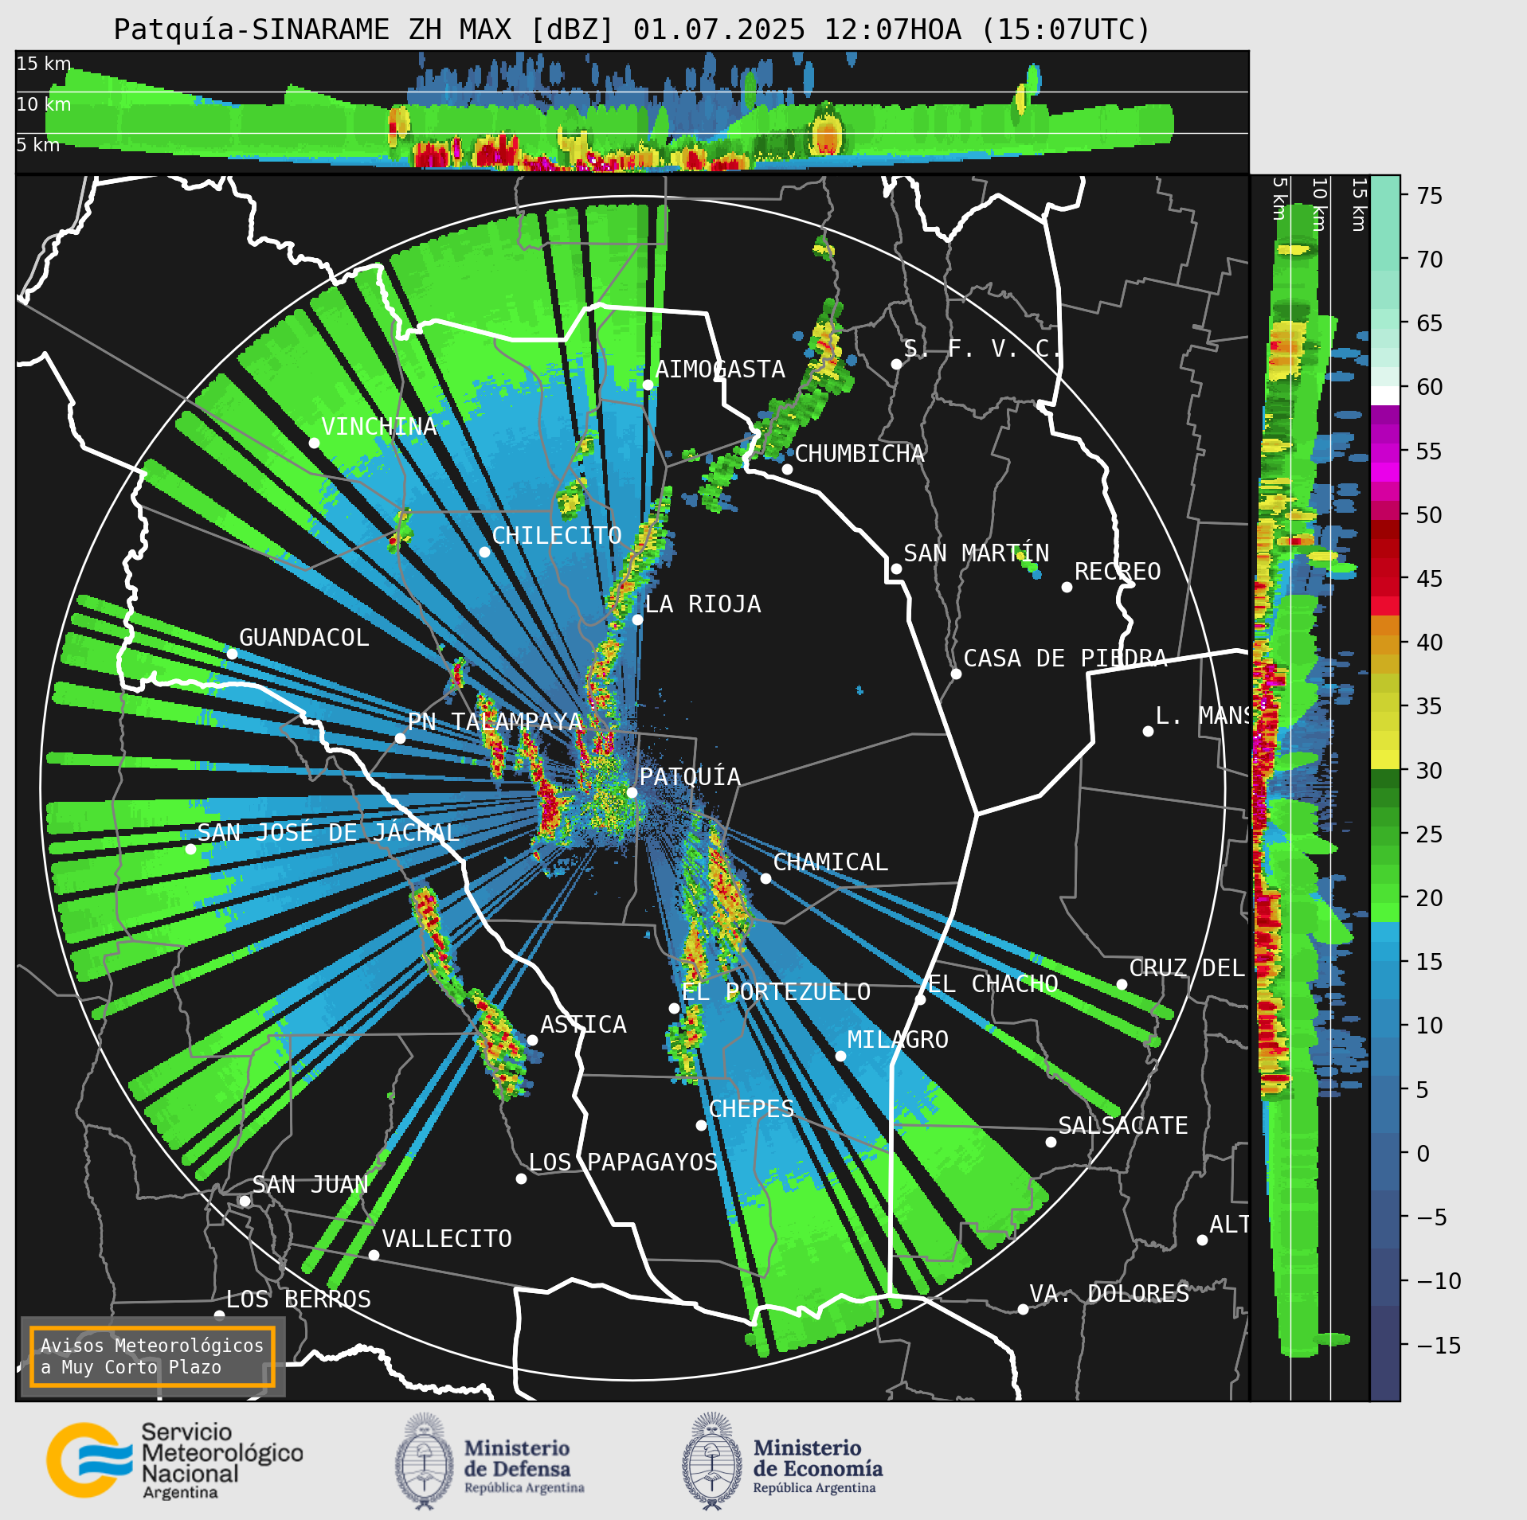Click the GUANDACOL city label
Screen dimensions: 1527x1520
pos(303,638)
